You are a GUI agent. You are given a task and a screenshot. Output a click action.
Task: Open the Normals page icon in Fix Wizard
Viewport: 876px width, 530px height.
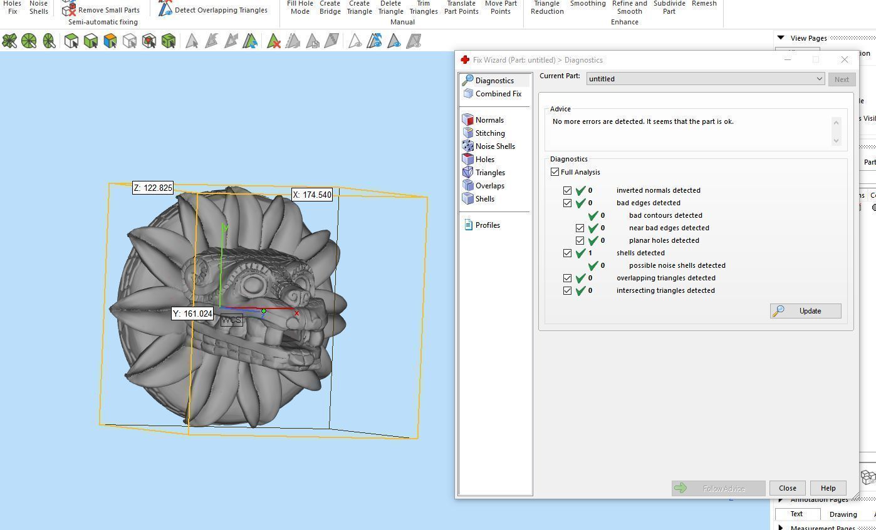click(x=468, y=120)
